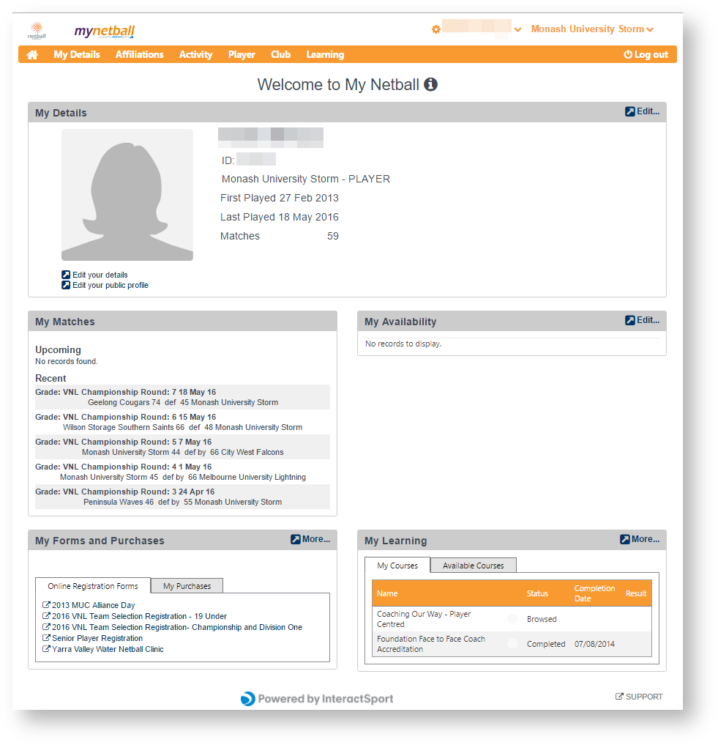Click the Result column header
This screenshot has width=718, height=745.
click(x=636, y=593)
